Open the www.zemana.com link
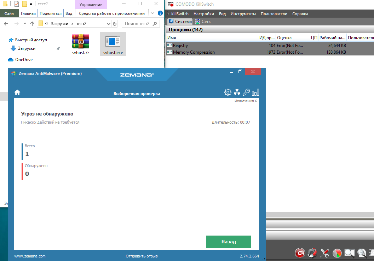The height and width of the screenshot is (261, 374). click(x=30, y=256)
